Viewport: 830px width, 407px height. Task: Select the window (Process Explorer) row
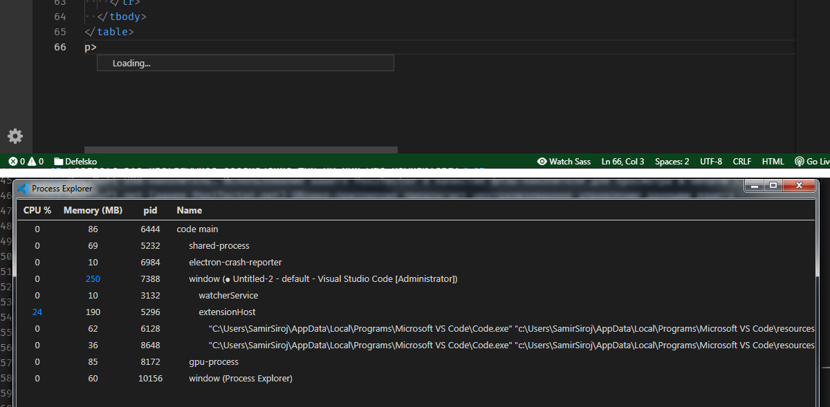[415, 378]
